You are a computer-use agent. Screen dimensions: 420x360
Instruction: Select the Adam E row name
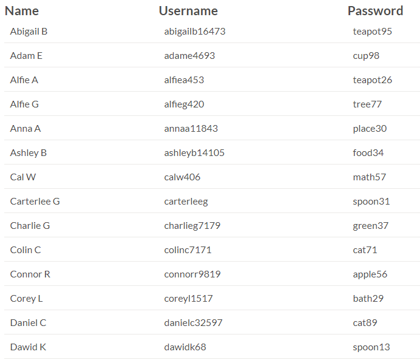(26, 55)
